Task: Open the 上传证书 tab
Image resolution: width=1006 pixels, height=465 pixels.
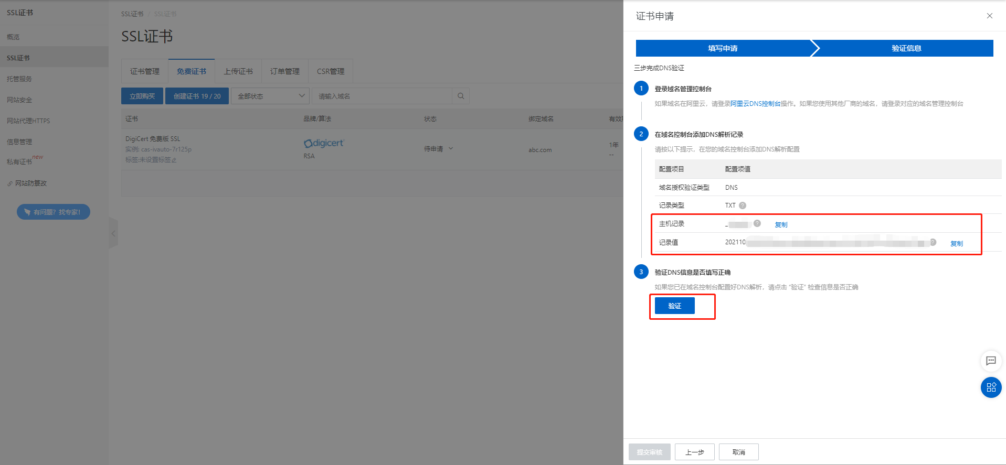Action: [x=238, y=71]
